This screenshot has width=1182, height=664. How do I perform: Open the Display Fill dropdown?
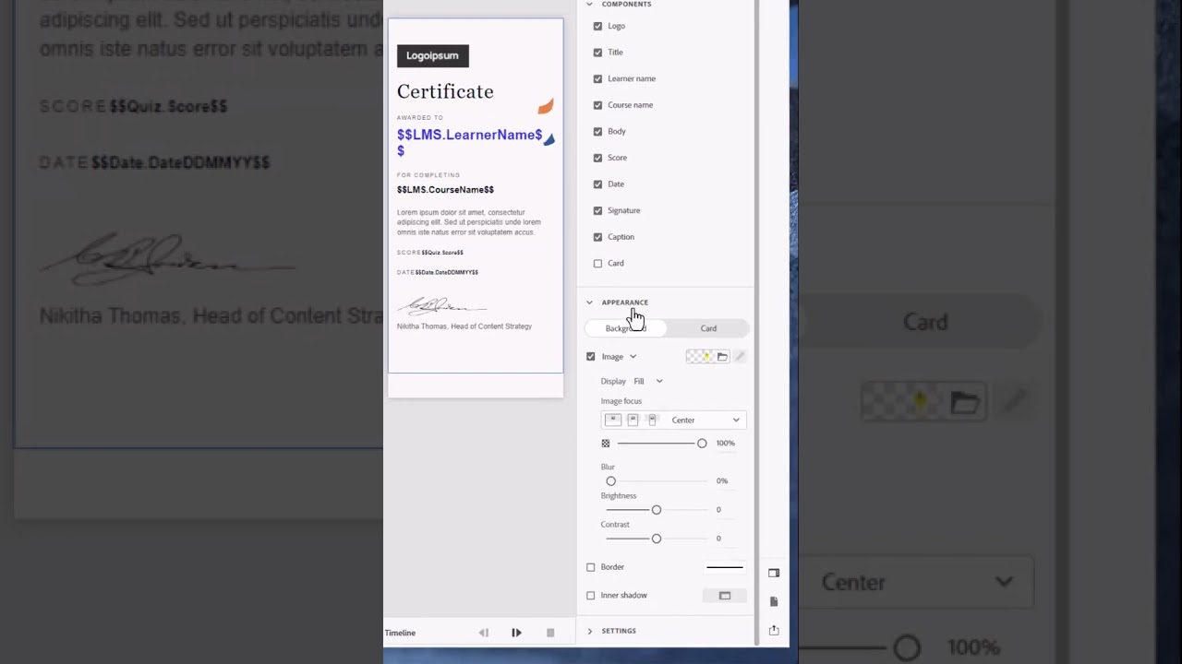(x=648, y=381)
